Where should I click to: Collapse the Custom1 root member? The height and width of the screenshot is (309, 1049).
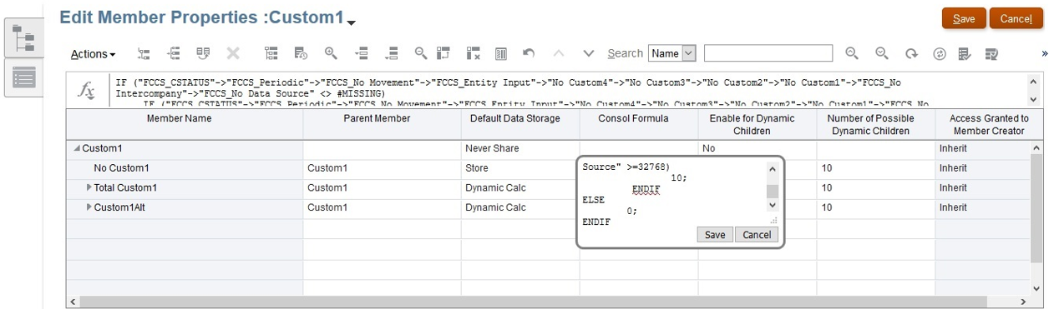78,148
